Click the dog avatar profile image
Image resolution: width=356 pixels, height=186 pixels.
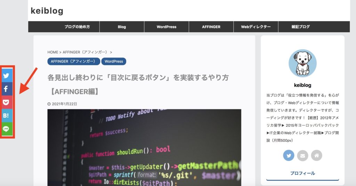point(303,63)
